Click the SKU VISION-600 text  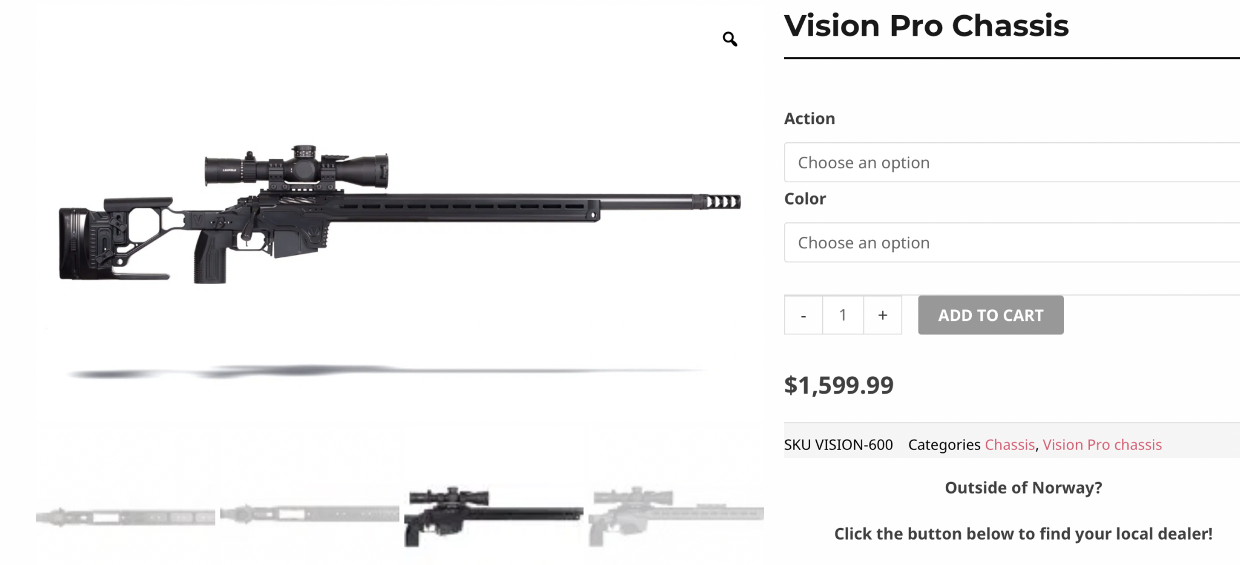point(838,445)
